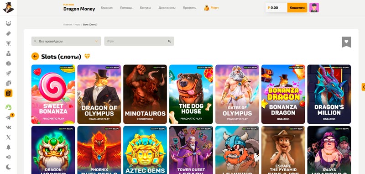Click the 0.00 ruble balance display

tap(276, 7)
